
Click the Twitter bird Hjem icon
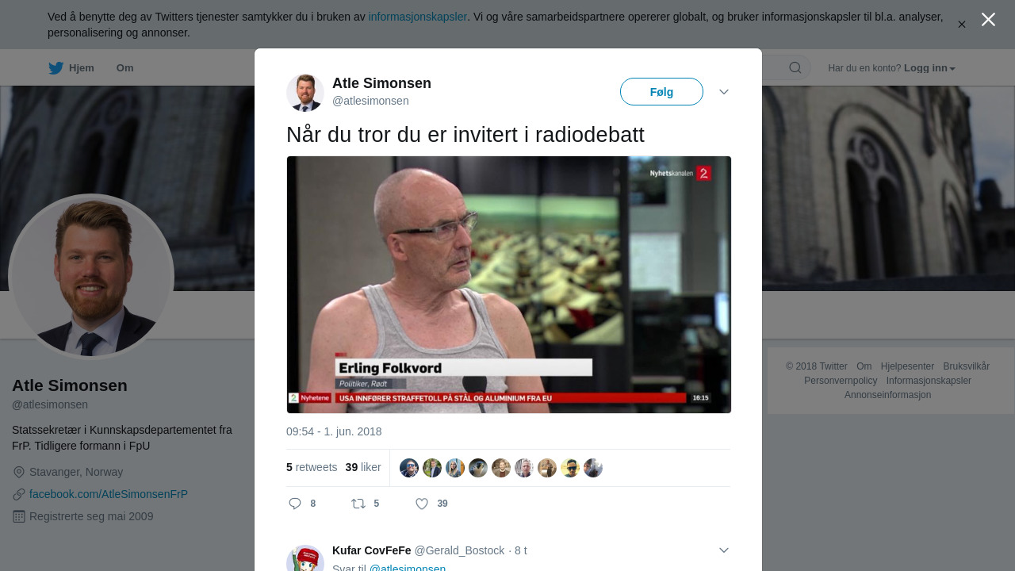pyautogui.click(x=56, y=68)
